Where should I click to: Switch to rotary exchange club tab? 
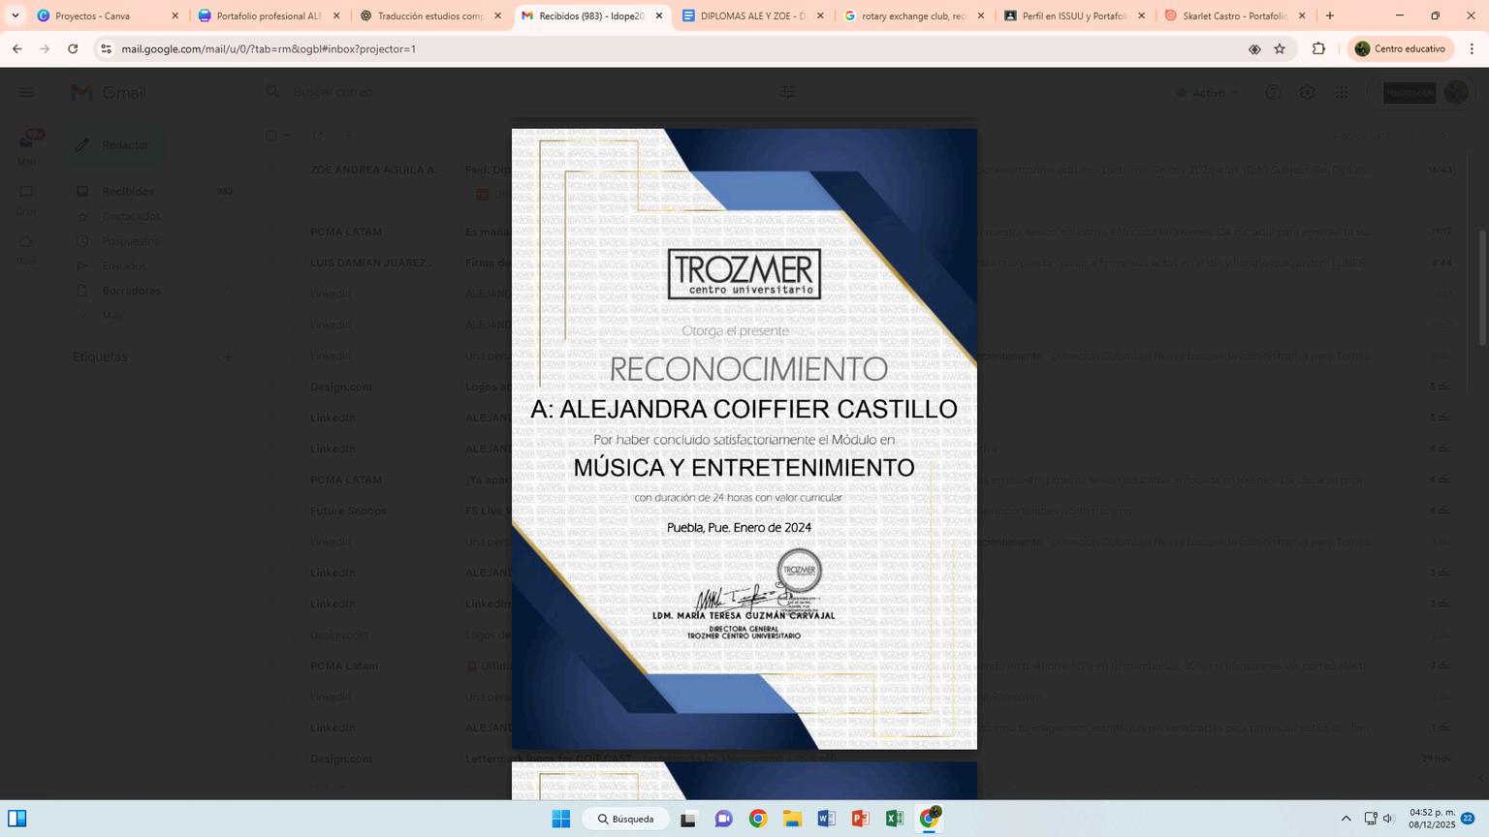[x=914, y=15]
